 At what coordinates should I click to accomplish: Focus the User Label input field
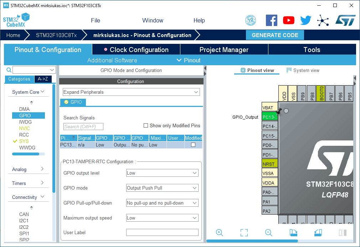tap(162, 232)
